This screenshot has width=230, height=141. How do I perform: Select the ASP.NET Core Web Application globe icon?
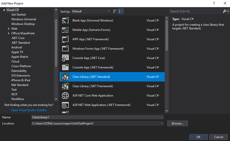tap(65, 95)
